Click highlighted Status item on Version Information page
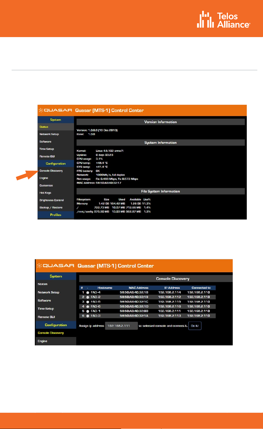Image resolution: width=263 pixels, height=429 pixels. click(56, 127)
